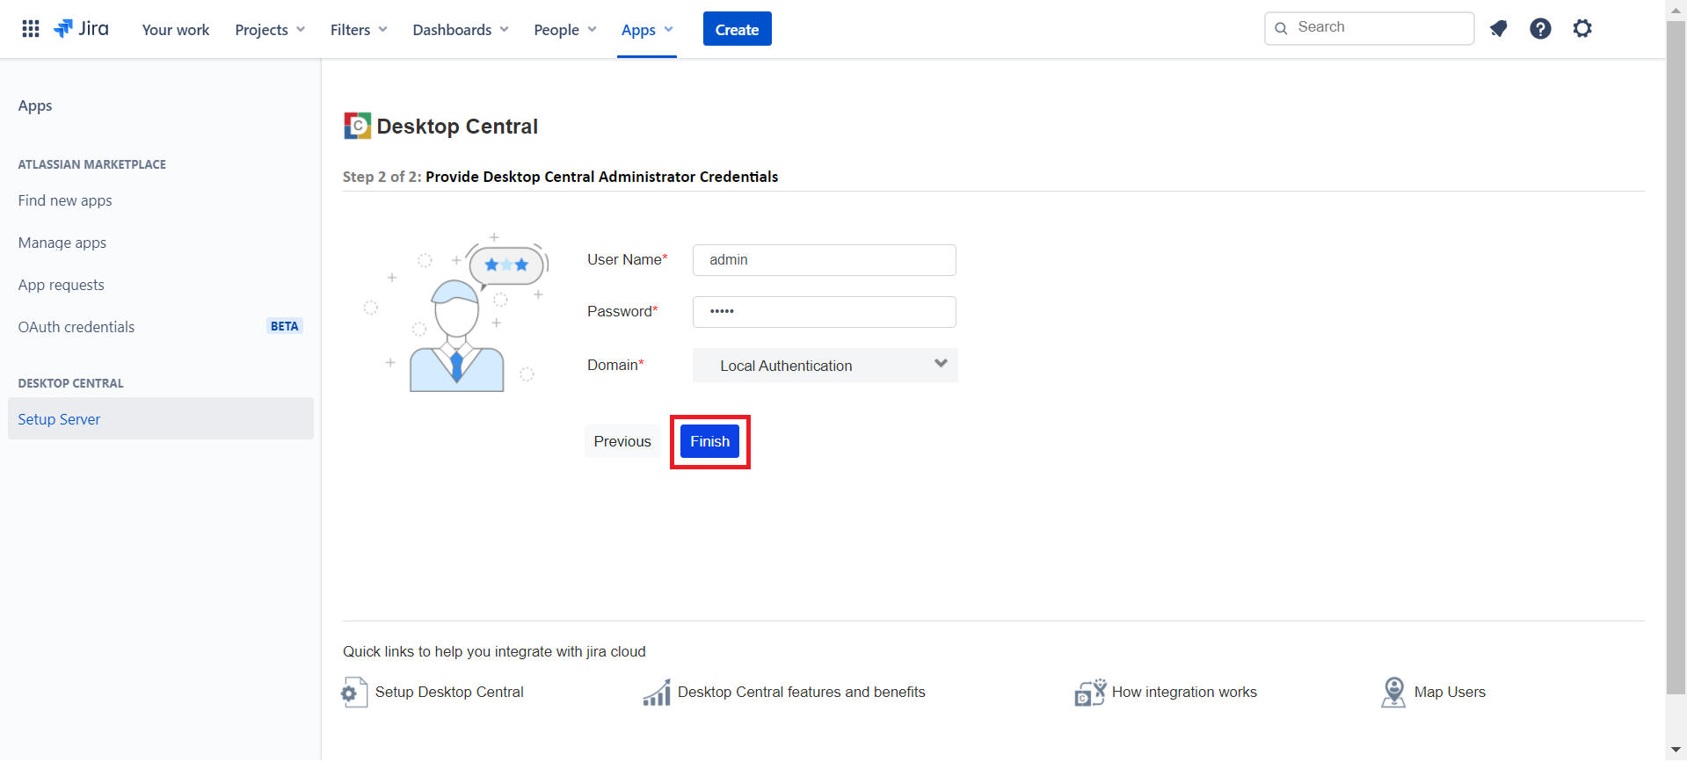Click the 'Quick links to help you integrate' text

point(494,651)
